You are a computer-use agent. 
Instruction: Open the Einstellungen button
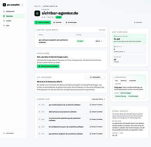coord(71,22)
